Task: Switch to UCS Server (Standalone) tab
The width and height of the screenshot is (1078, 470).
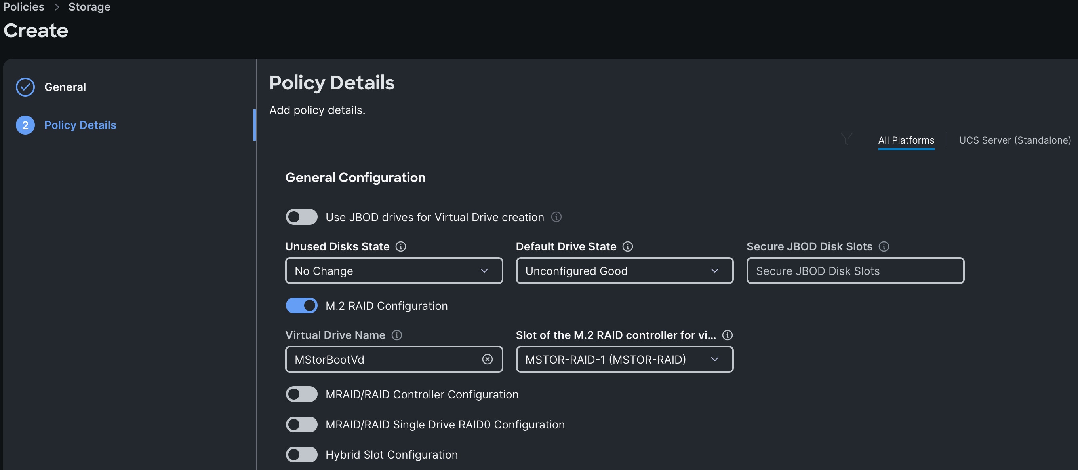Action: [1014, 140]
